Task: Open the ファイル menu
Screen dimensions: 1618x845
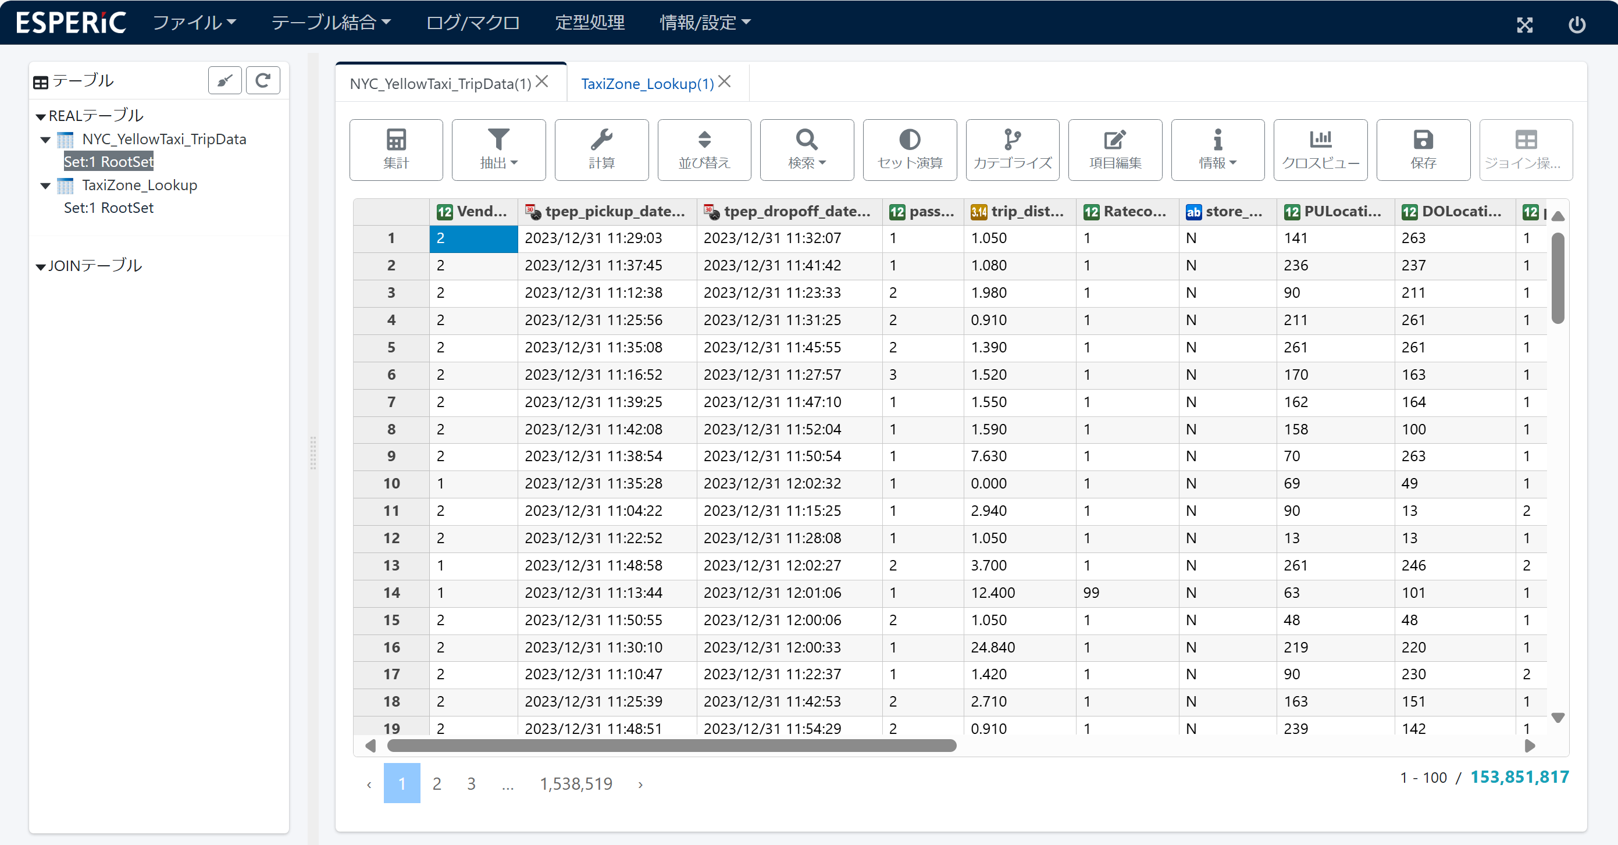Action: [194, 23]
